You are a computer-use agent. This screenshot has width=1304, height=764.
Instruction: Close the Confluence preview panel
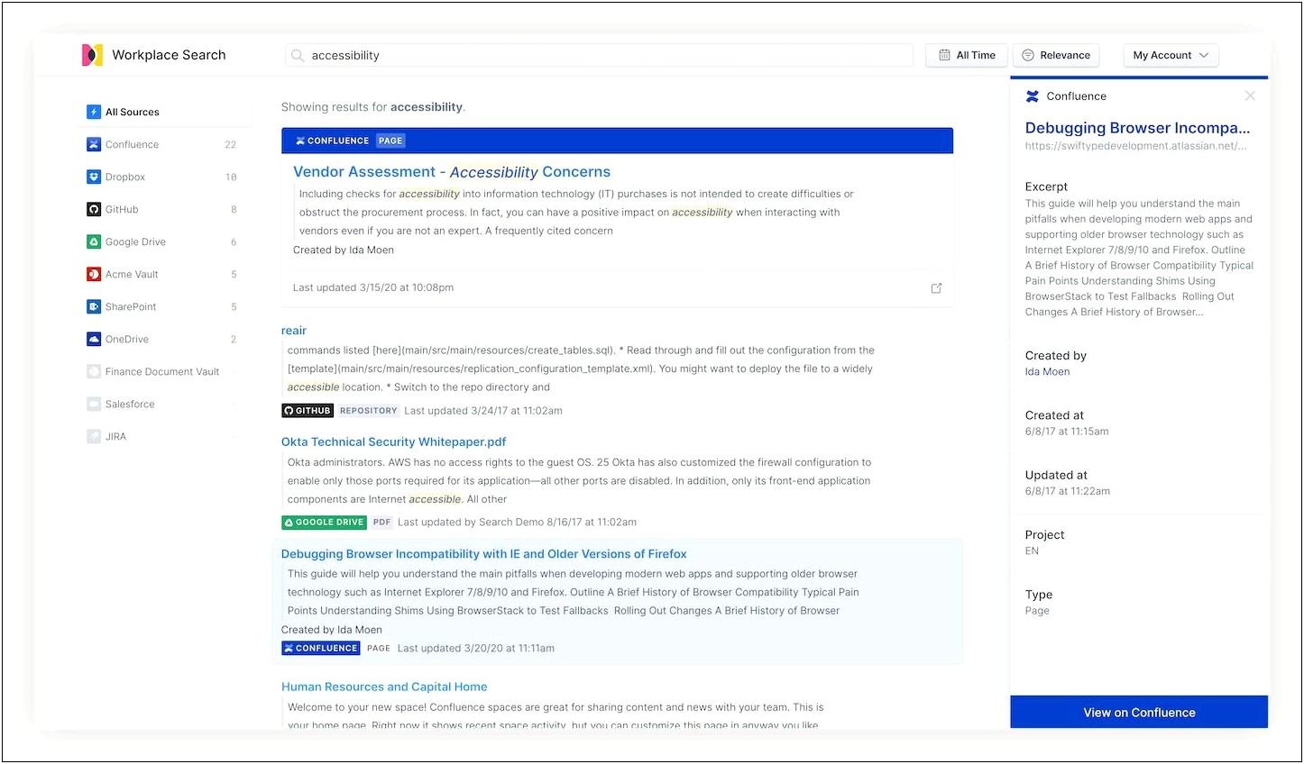pyautogui.click(x=1250, y=95)
